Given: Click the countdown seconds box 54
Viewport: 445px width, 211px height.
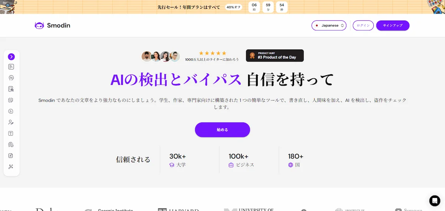Looking at the screenshot, I should (282, 7).
